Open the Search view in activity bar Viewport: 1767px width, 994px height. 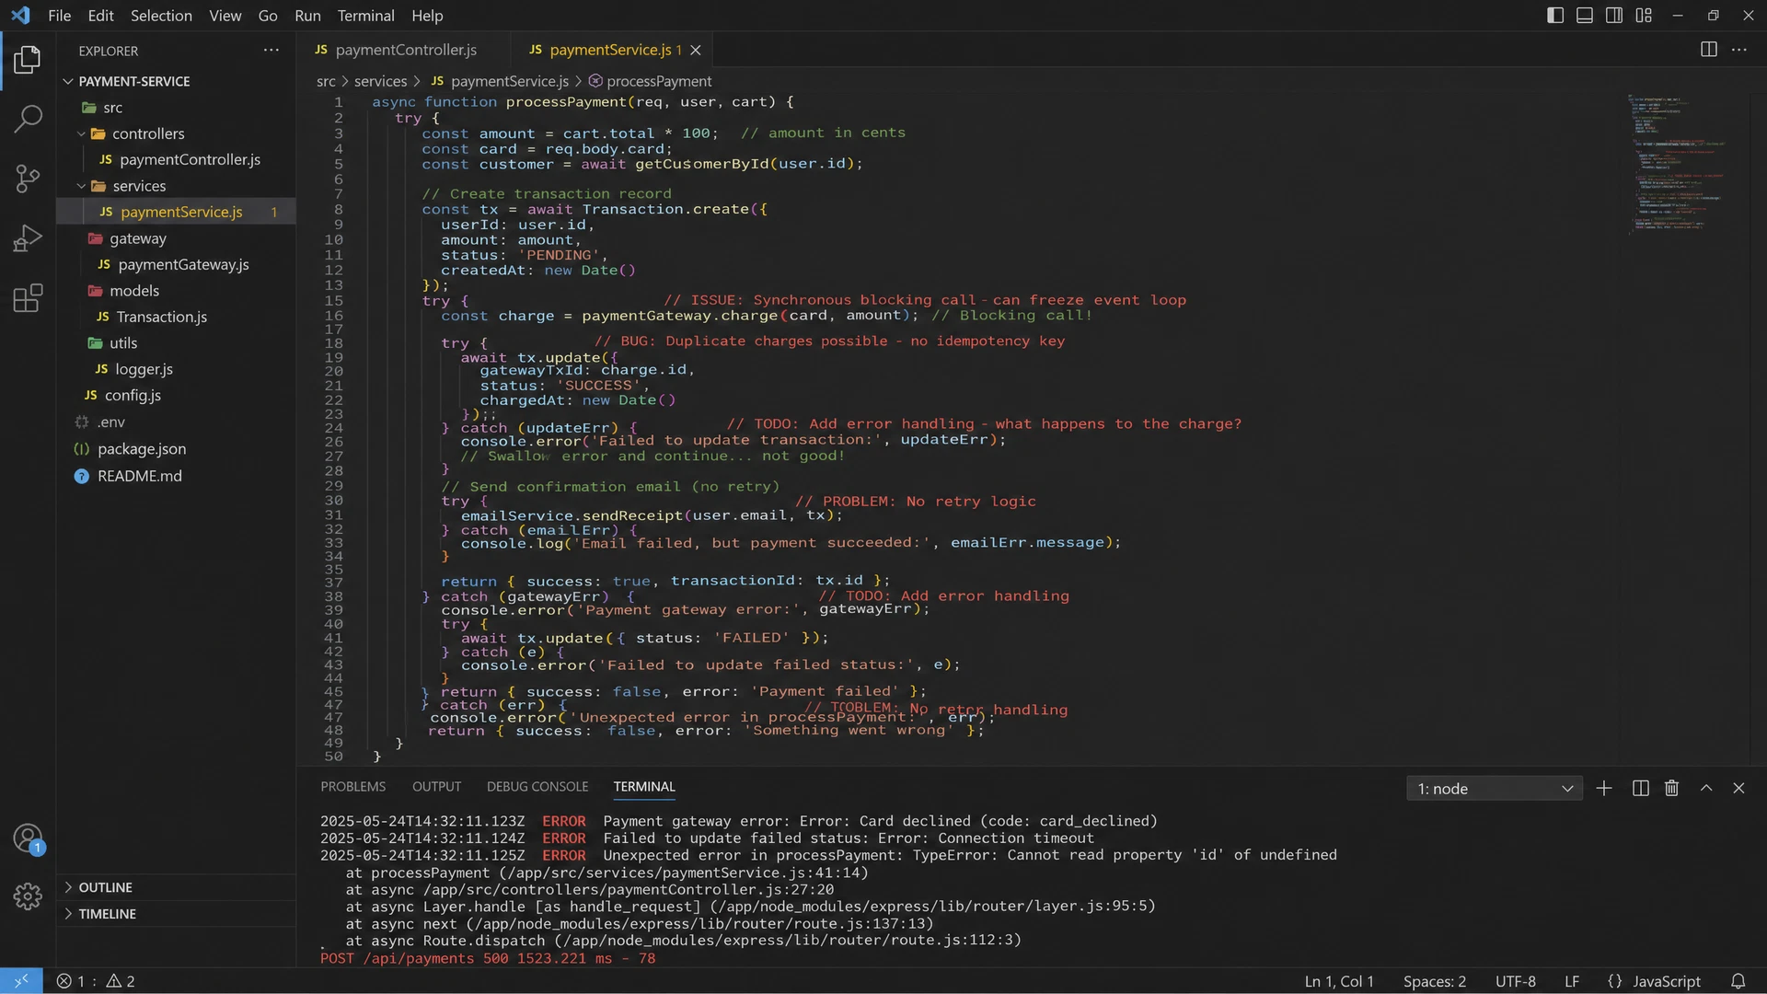pos(28,118)
